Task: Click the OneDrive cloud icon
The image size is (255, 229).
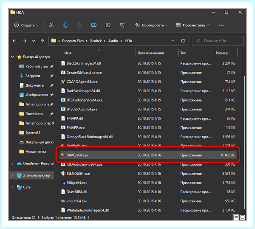Action: click(x=19, y=163)
